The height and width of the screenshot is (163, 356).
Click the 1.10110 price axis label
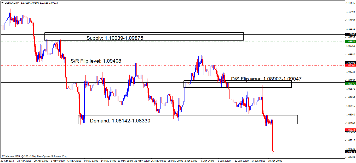[x=351, y=29]
